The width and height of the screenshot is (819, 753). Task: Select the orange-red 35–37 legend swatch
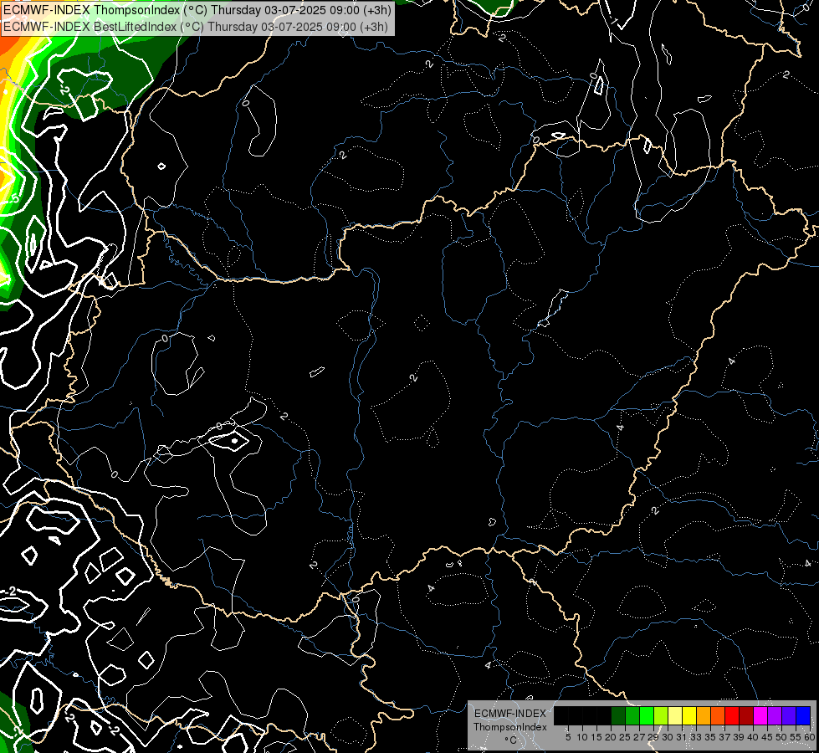point(718,715)
